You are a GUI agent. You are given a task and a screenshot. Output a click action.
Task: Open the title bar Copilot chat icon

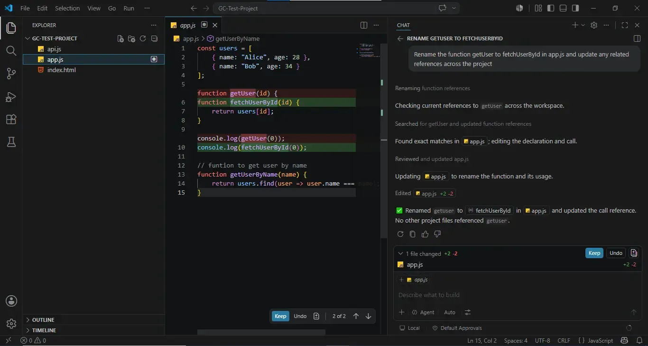(443, 8)
